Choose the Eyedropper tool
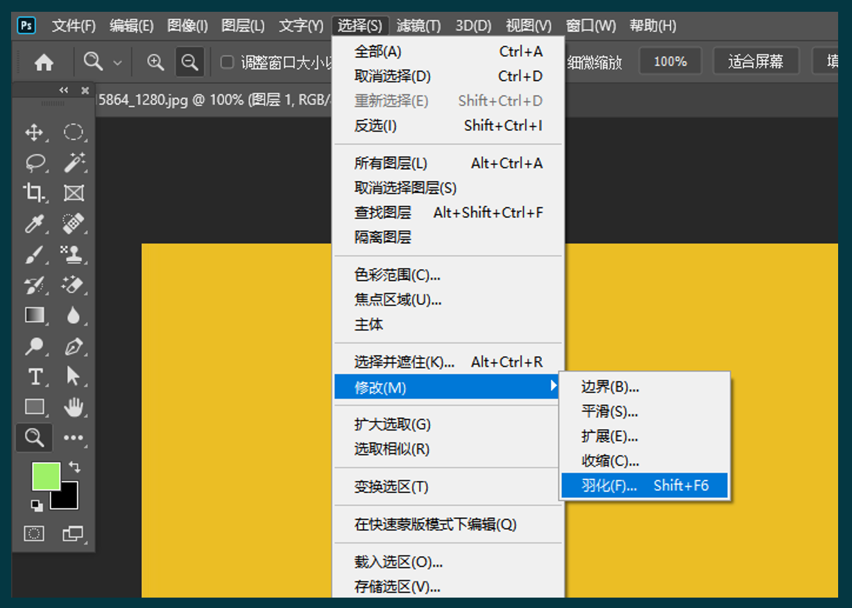 tap(34, 223)
